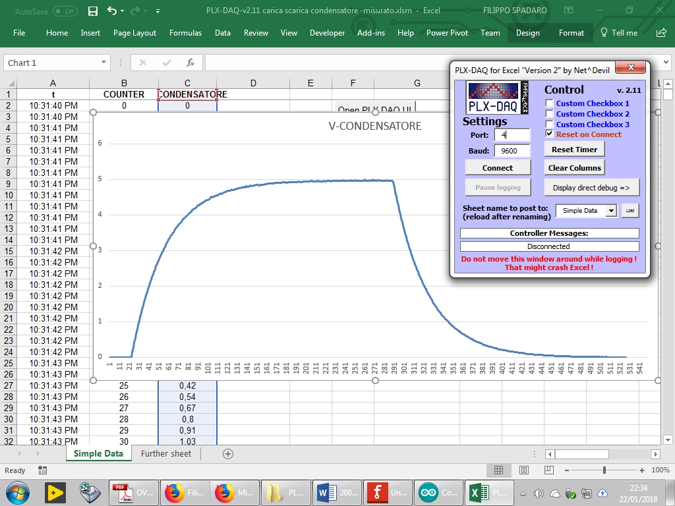Undo the last action
Screen dimensions: 675x506
(x=111, y=11)
